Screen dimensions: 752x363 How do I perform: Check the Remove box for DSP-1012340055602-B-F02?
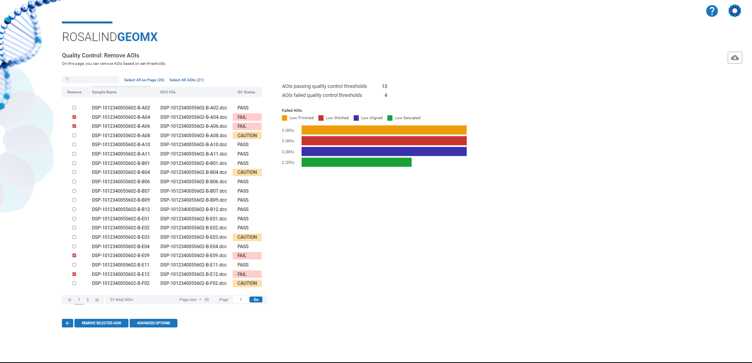click(74, 283)
